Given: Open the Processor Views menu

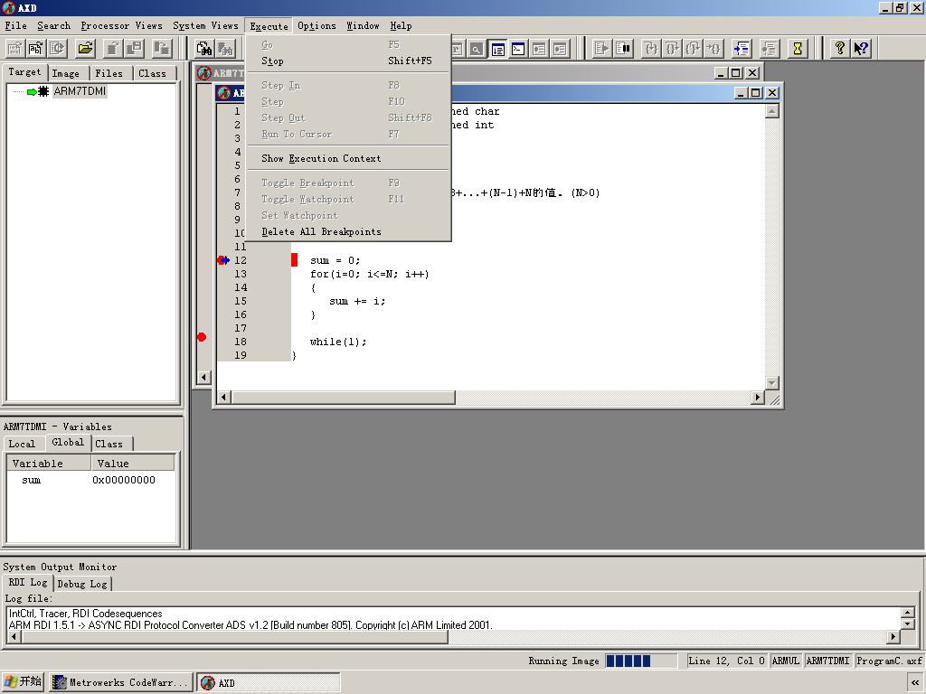Looking at the screenshot, I should pyautogui.click(x=122, y=26).
